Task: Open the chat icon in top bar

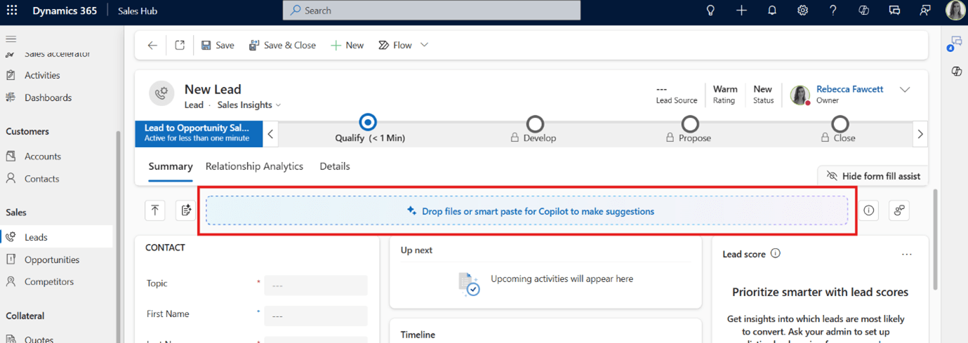Action: click(x=894, y=11)
